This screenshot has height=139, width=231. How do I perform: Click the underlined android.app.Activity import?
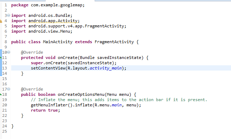pos(53,21)
